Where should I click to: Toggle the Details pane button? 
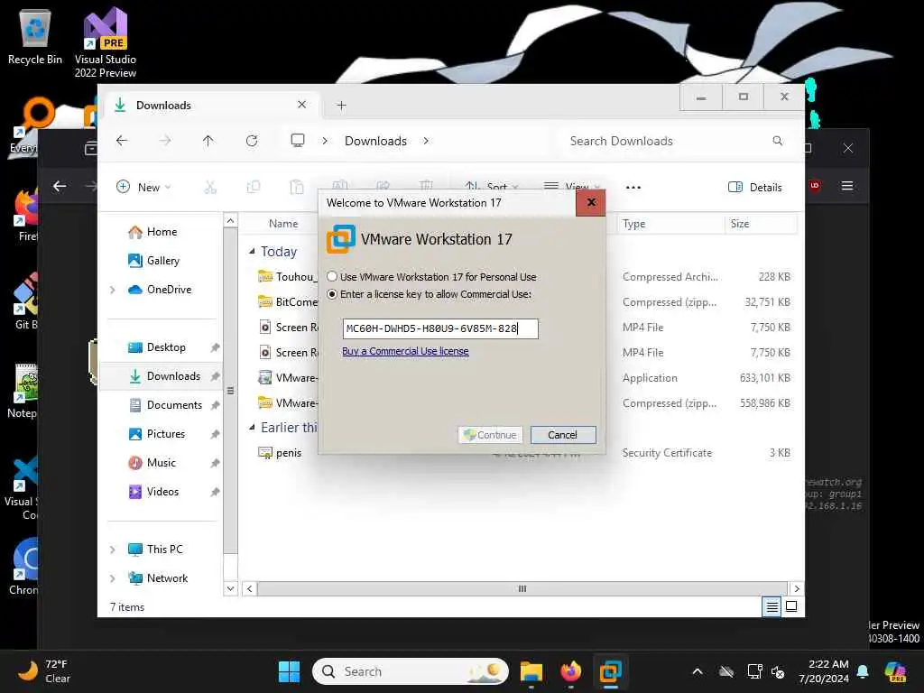pos(755,188)
